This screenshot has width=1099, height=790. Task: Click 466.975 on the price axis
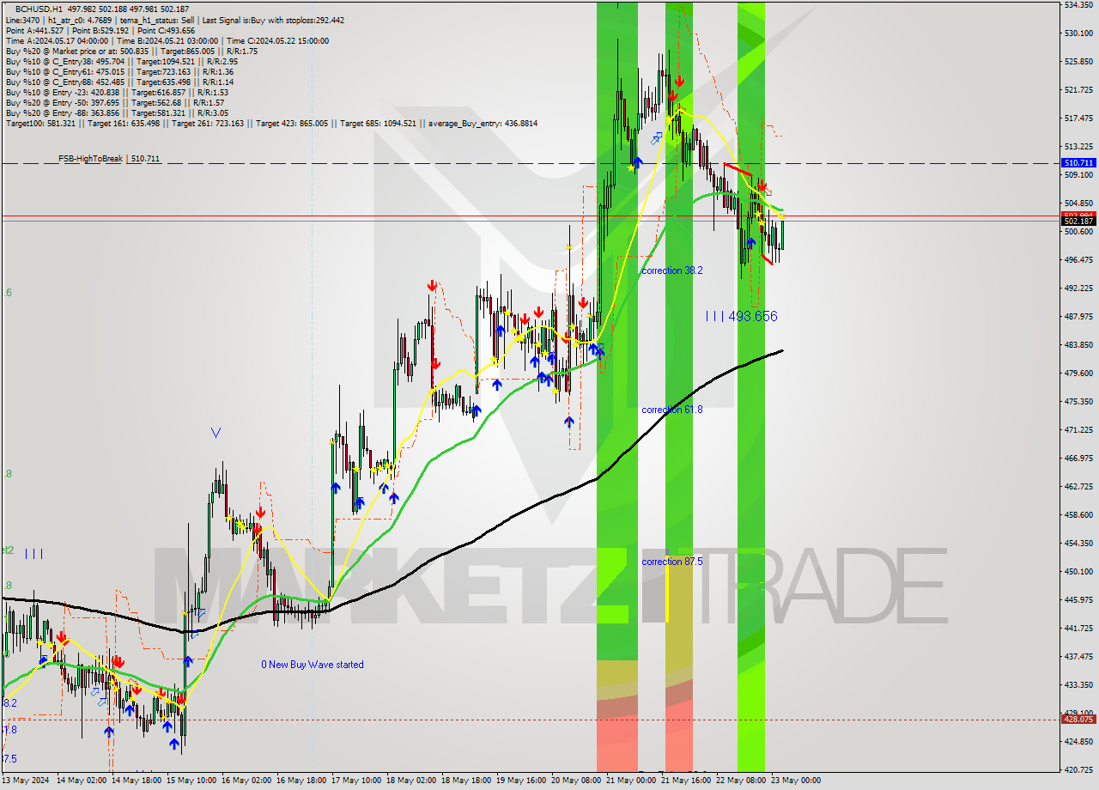(1078, 458)
